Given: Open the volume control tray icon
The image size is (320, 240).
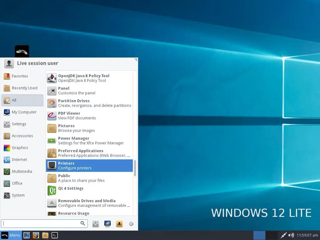Looking at the screenshot, I should 291,235.
